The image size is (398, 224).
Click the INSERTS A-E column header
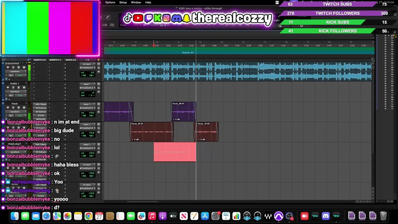[x=39, y=60]
